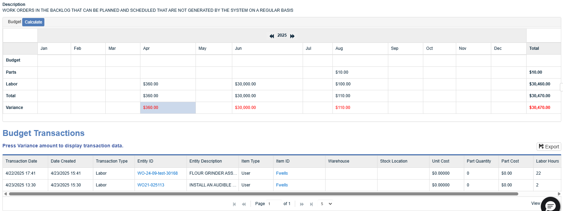Open Fwells user link in first row
Viewport: 563px width, 211px height.
[282, 173]
